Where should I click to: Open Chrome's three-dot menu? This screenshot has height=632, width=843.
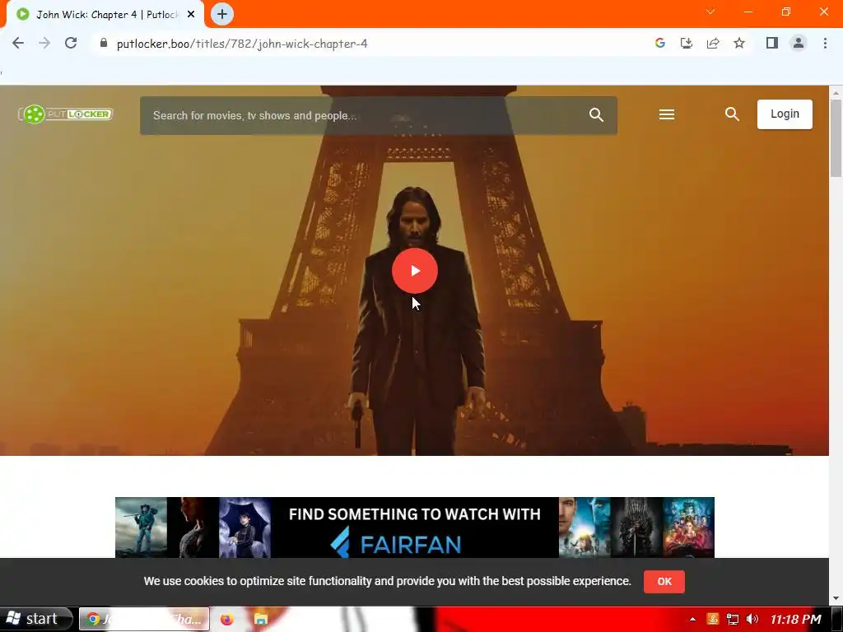825,43
